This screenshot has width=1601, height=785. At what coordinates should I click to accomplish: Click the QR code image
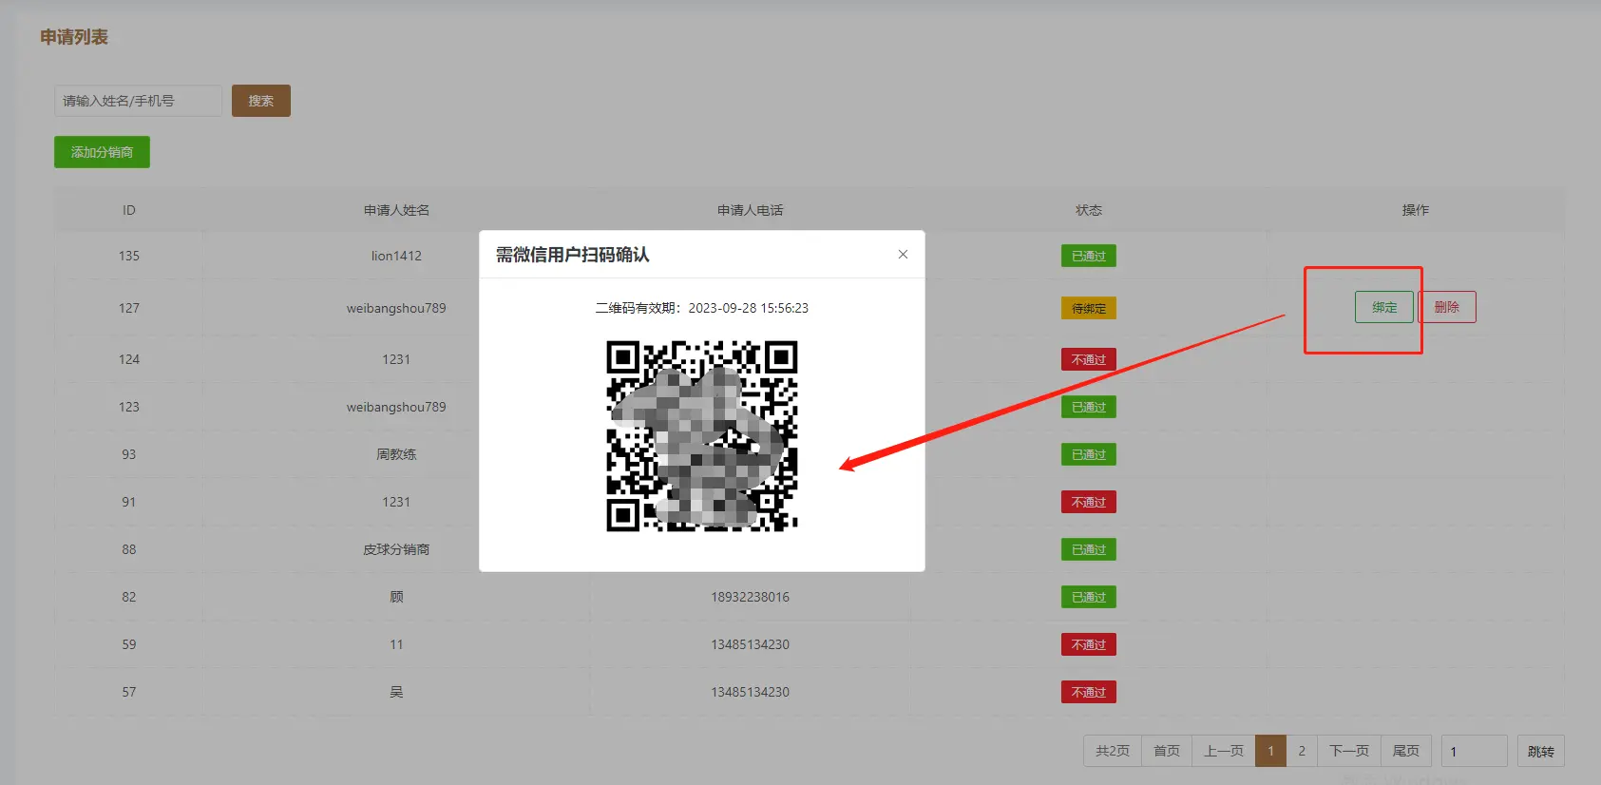701,435
